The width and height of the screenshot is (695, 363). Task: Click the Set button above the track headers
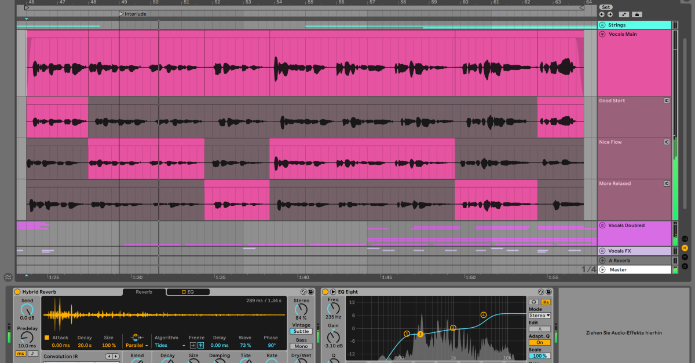point(606,7)
